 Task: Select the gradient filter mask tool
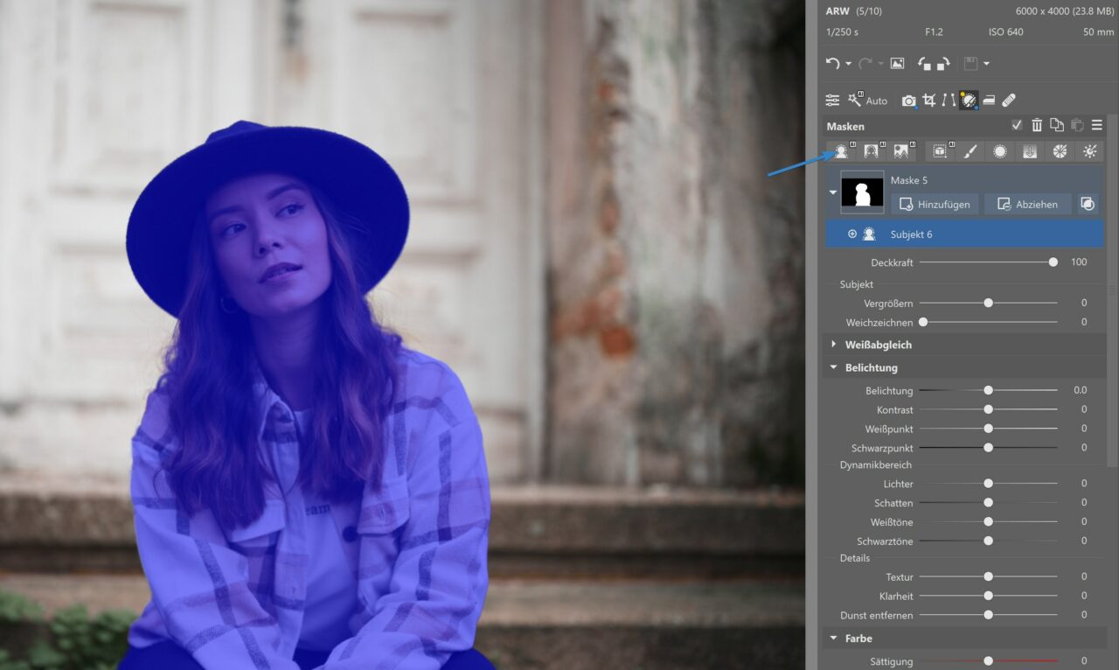[x=1029, y=151]
